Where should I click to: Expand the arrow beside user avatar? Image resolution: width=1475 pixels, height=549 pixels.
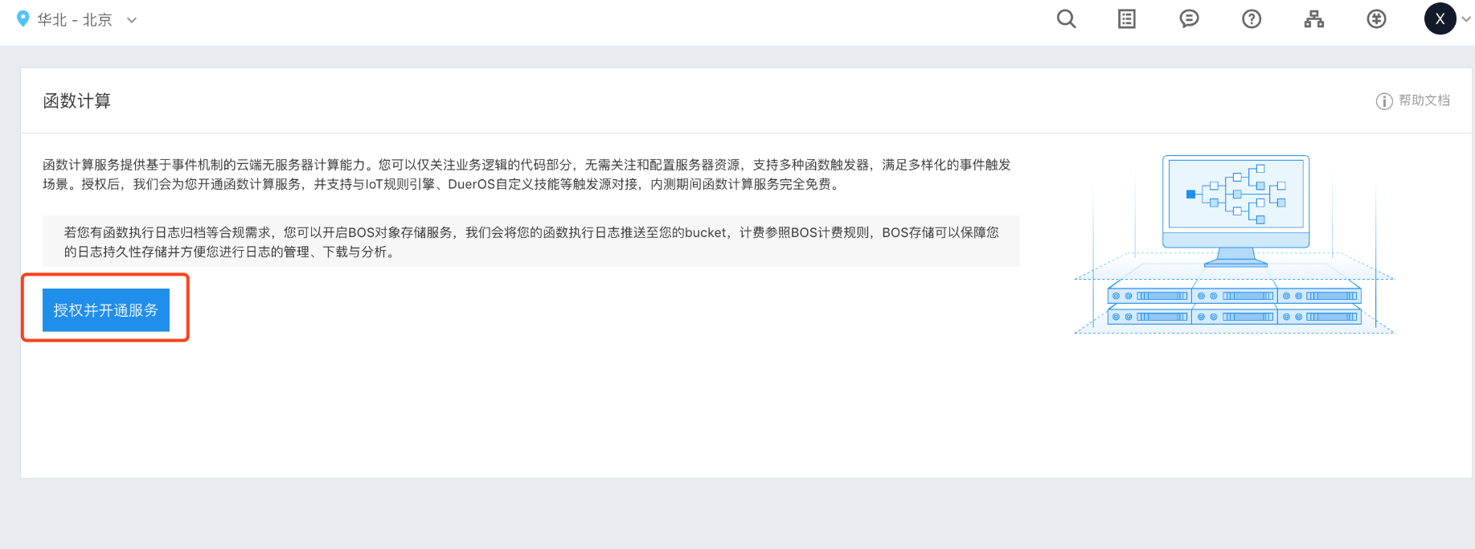click(x=1466, y=19)
